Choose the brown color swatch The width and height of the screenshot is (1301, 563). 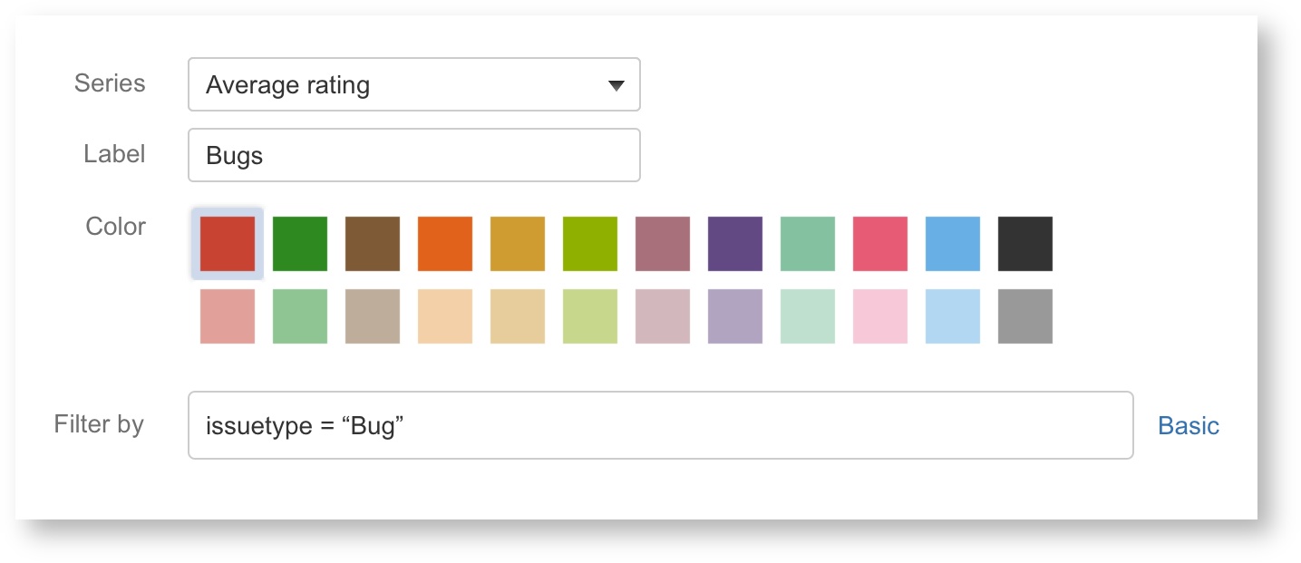tap(373, 244)
